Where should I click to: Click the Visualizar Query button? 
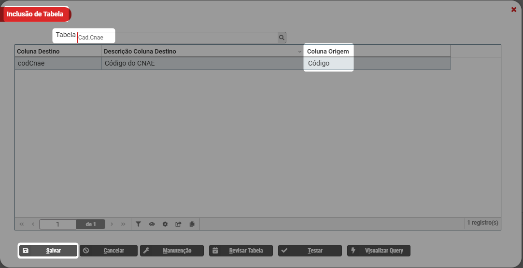(379, 251)
